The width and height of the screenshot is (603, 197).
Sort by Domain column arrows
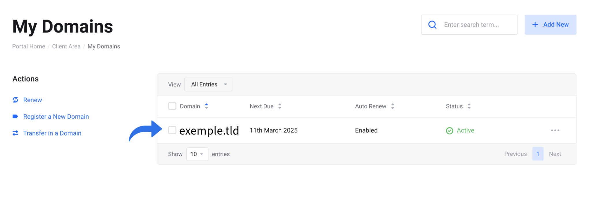point(206,106)
